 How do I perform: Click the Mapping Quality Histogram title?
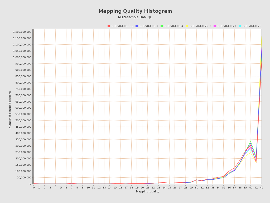135,11
